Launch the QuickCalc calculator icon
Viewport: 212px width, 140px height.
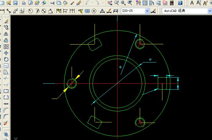172,3
